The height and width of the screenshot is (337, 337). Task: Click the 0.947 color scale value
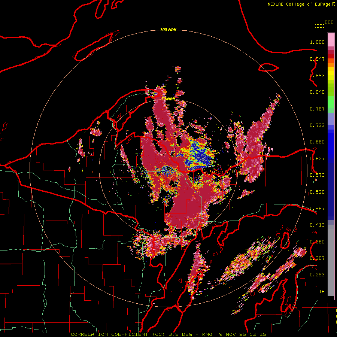point(317,59)
